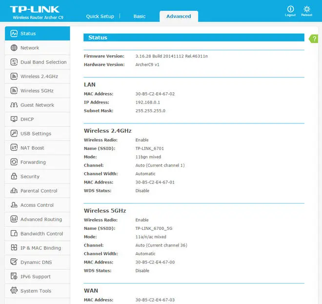Open the USB Settings icon
The image size is (322, 304).
click(x=14, y=134)
